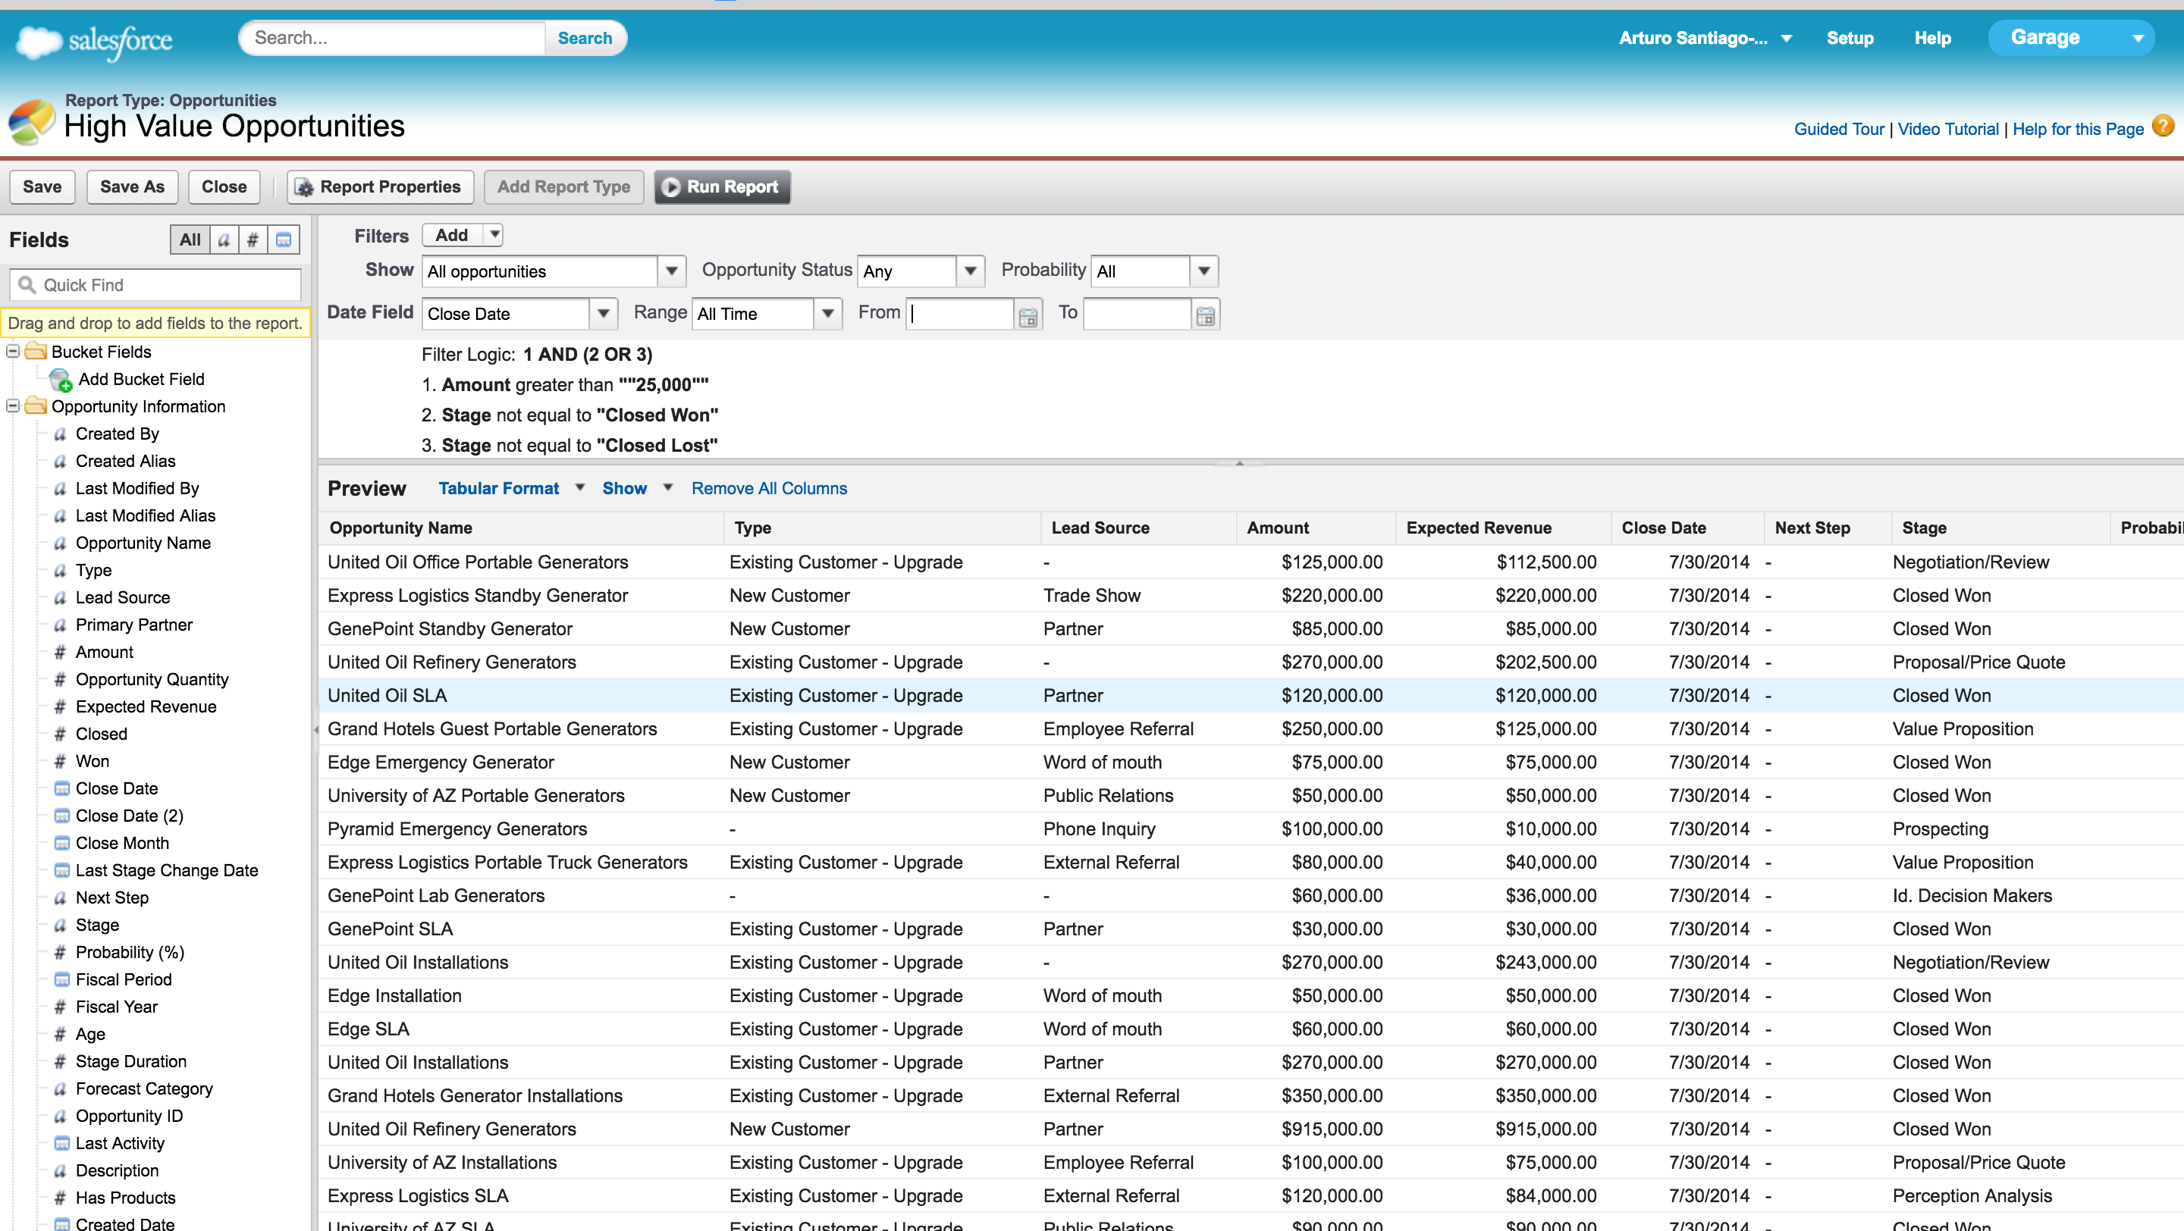Open the Opportunity Status dropdown
The height and width of the screenshot is (1231, 2184).
(x=970, y=271)
